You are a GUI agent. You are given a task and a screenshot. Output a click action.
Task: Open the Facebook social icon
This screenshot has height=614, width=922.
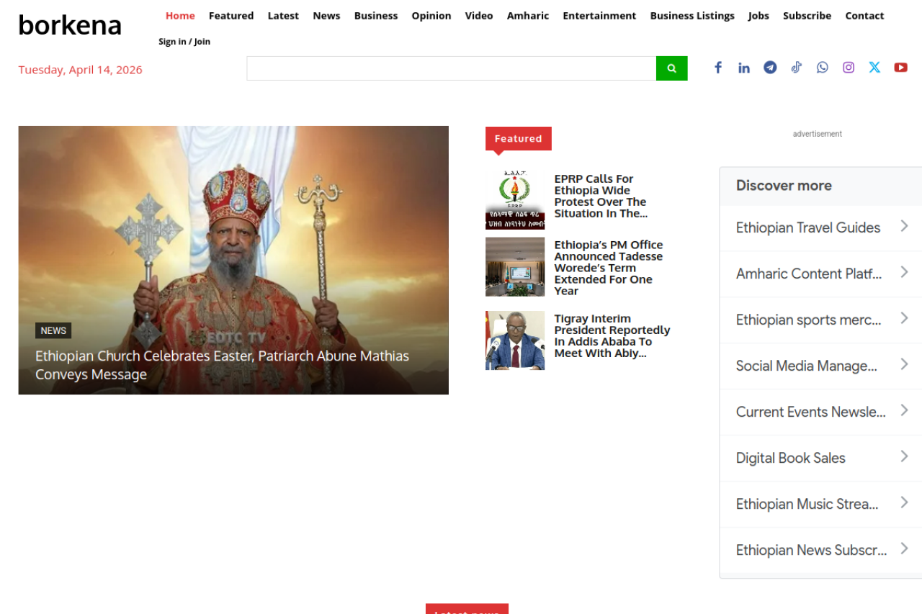coord(718,68)
